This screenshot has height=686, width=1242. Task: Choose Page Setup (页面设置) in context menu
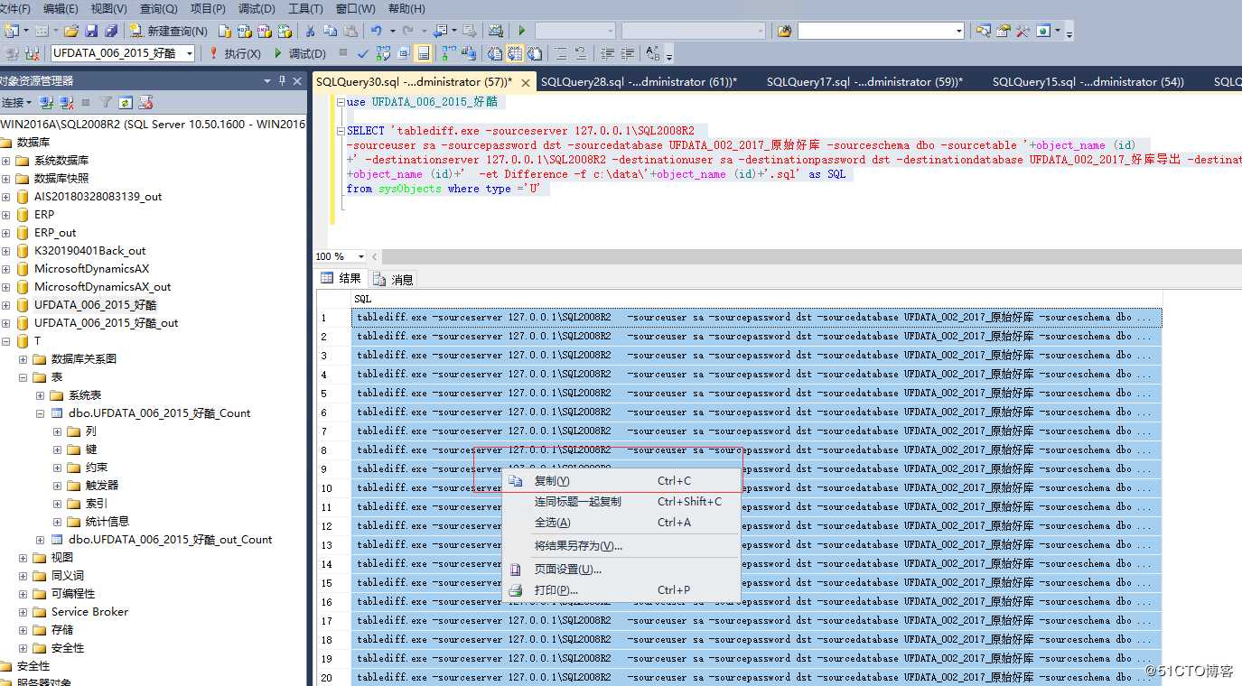[x=621, y=570]
